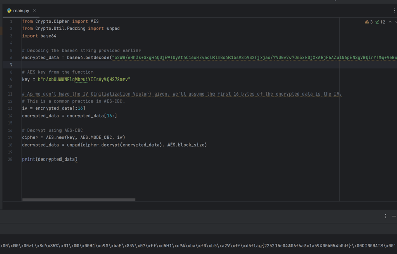
Task: Click the underlined IV comment on line 11
Action: point(182,94)
